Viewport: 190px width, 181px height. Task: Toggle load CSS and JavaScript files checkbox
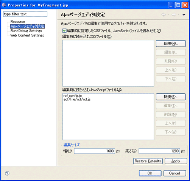tap(64, 31)
